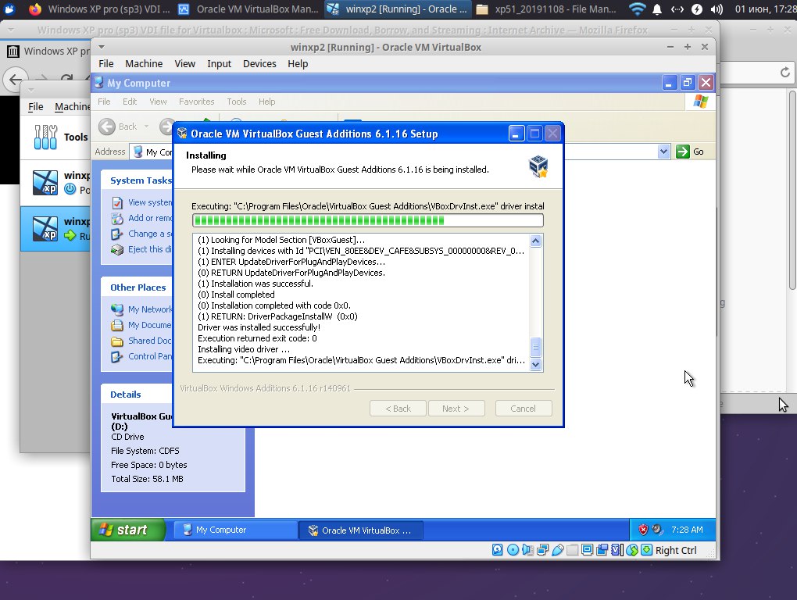Click the install log scroll down arrow

point(535,364)
